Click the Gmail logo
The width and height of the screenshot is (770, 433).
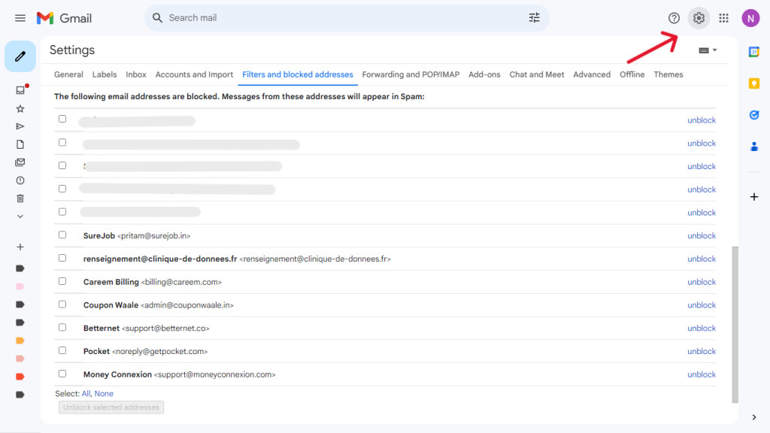[x=65, y=18]
